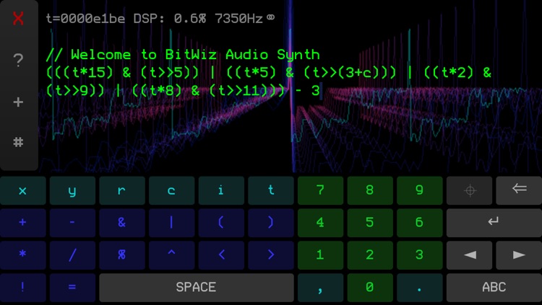Viewport: 542px width, 305px height.
Task: Tap the plus operator key
Action: click(x=23, y=223)
